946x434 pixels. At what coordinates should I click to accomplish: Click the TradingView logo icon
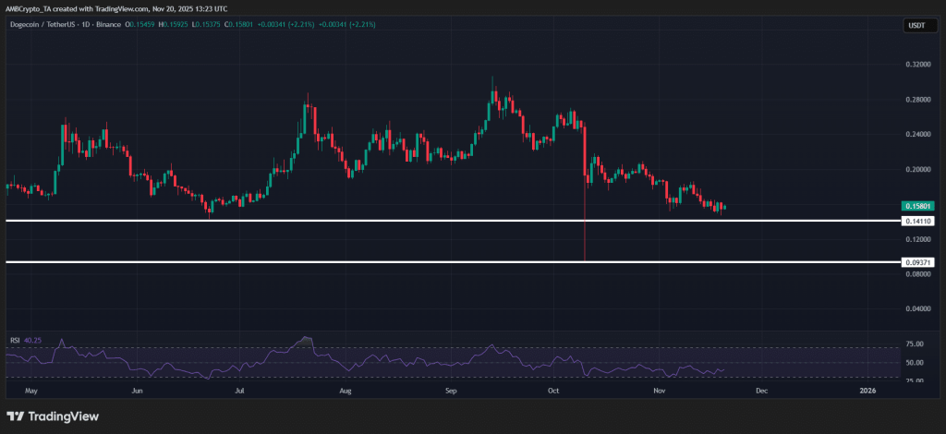pos(17,416)
